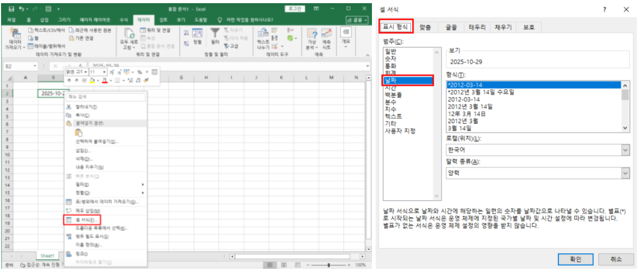Click the 필터 funnel icon in ribbon
638x272 pixels.
pyautogui.click(x=215, y=34)
